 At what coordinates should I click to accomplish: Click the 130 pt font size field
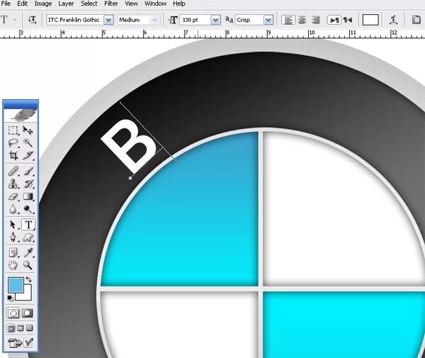point(195,20)
